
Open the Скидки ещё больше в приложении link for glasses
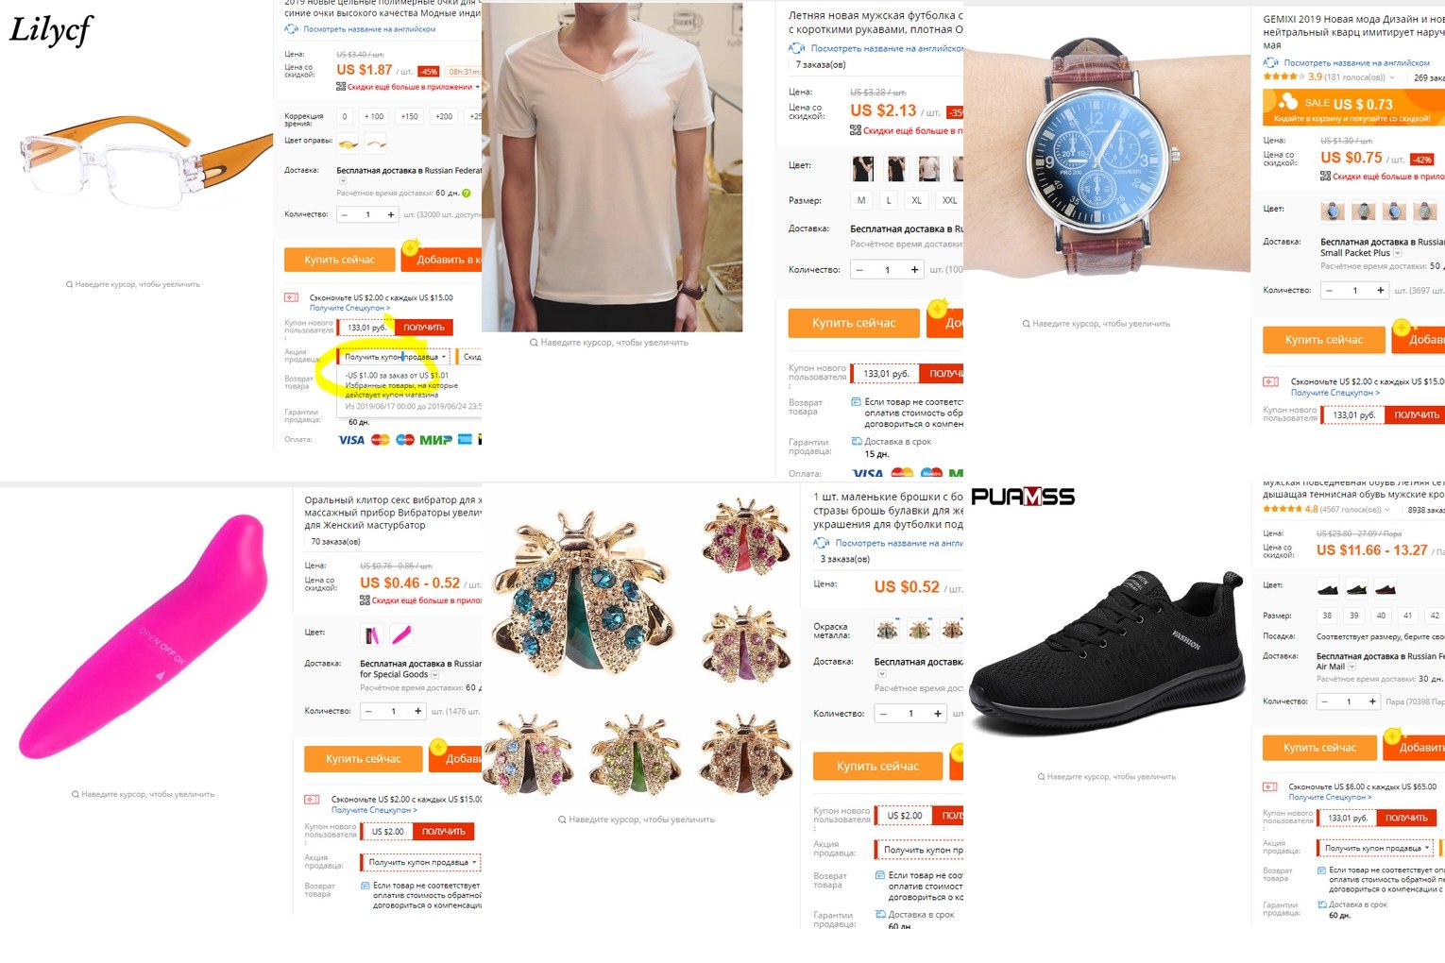click(x=410, y=87)
